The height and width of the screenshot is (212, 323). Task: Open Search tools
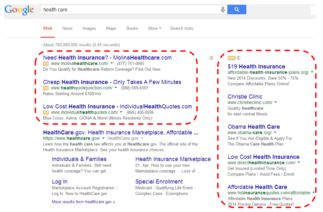182,28
